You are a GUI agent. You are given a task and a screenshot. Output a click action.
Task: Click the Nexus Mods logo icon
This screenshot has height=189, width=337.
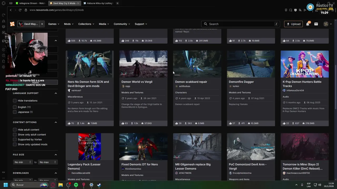click(x=12, y=24)
